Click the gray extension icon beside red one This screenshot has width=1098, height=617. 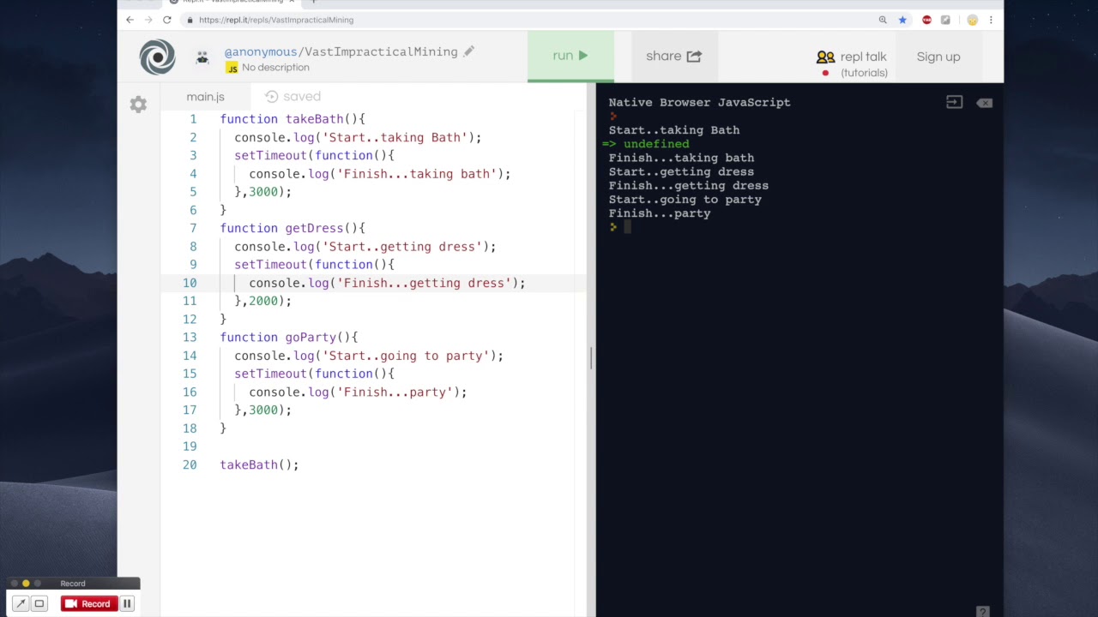click(946, 20)
